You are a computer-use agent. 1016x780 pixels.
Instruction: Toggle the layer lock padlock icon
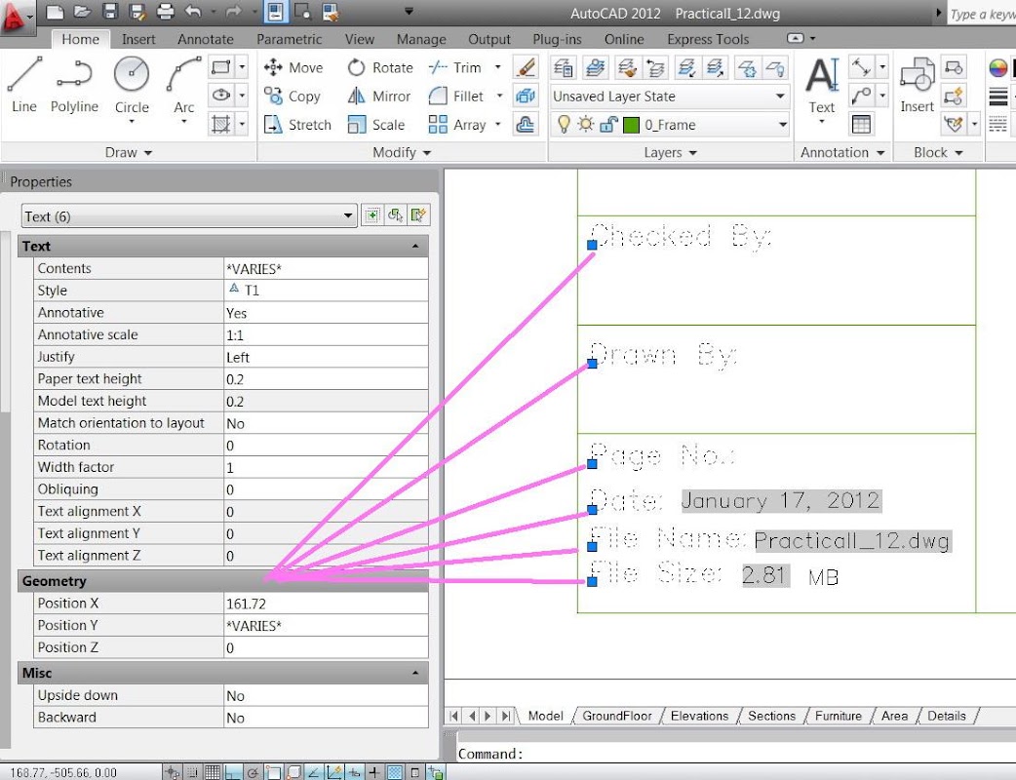607,125
